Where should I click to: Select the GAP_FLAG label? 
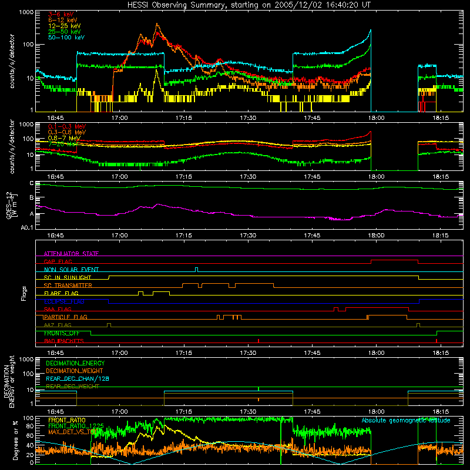[x=58, y=261]
